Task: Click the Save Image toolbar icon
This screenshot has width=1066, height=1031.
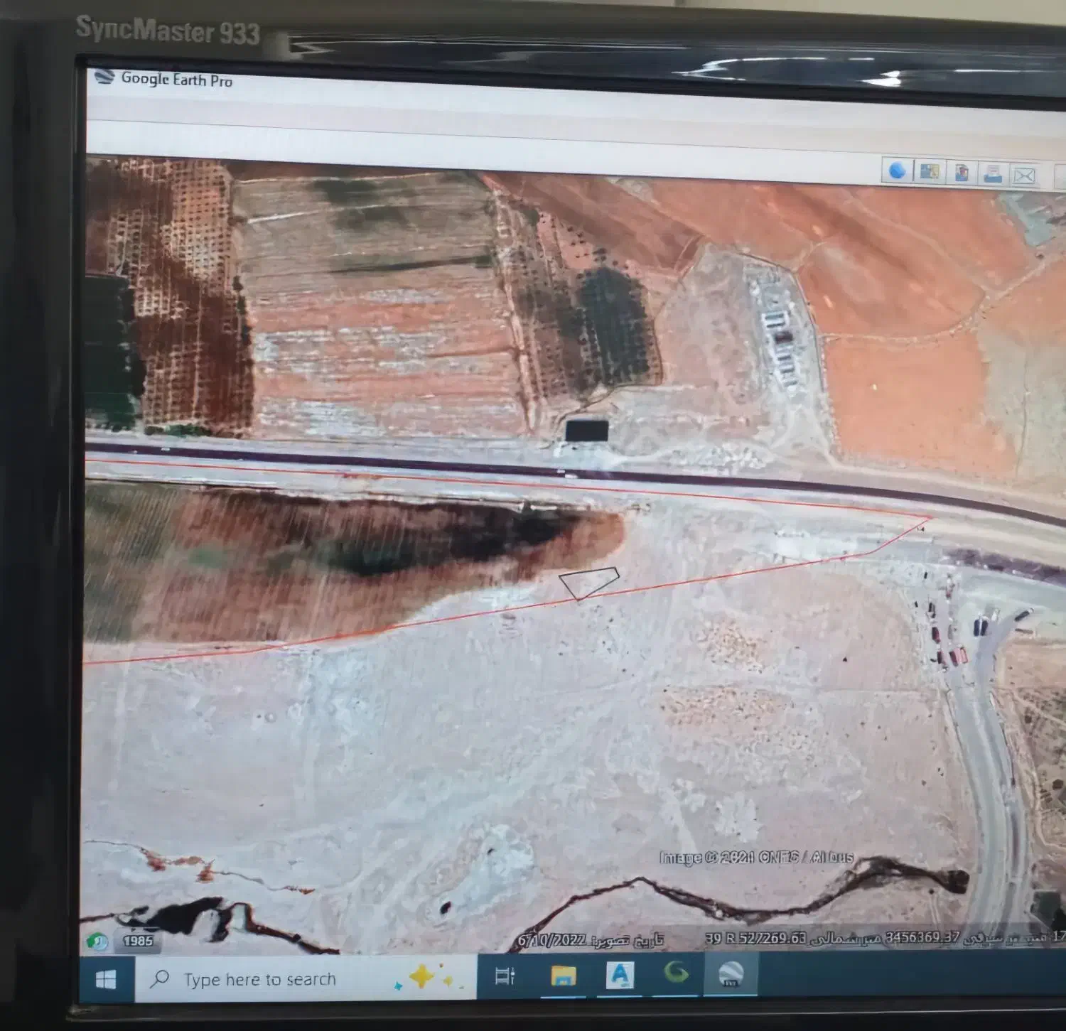Action: (x=962, y=173)
